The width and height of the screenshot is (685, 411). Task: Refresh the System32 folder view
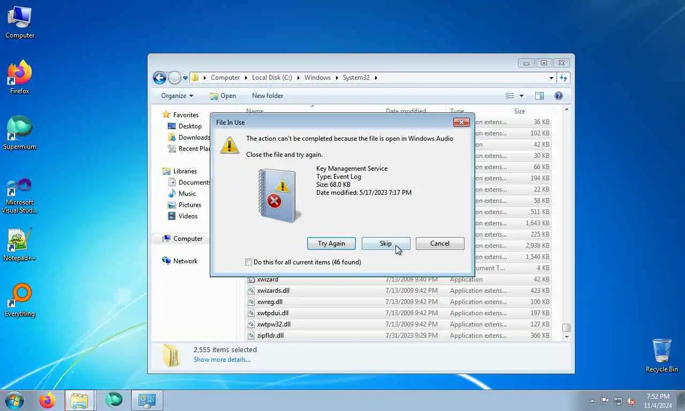563,78
